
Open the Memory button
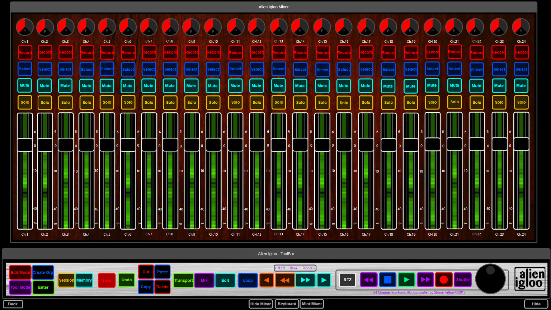click(x=84, y=280)
